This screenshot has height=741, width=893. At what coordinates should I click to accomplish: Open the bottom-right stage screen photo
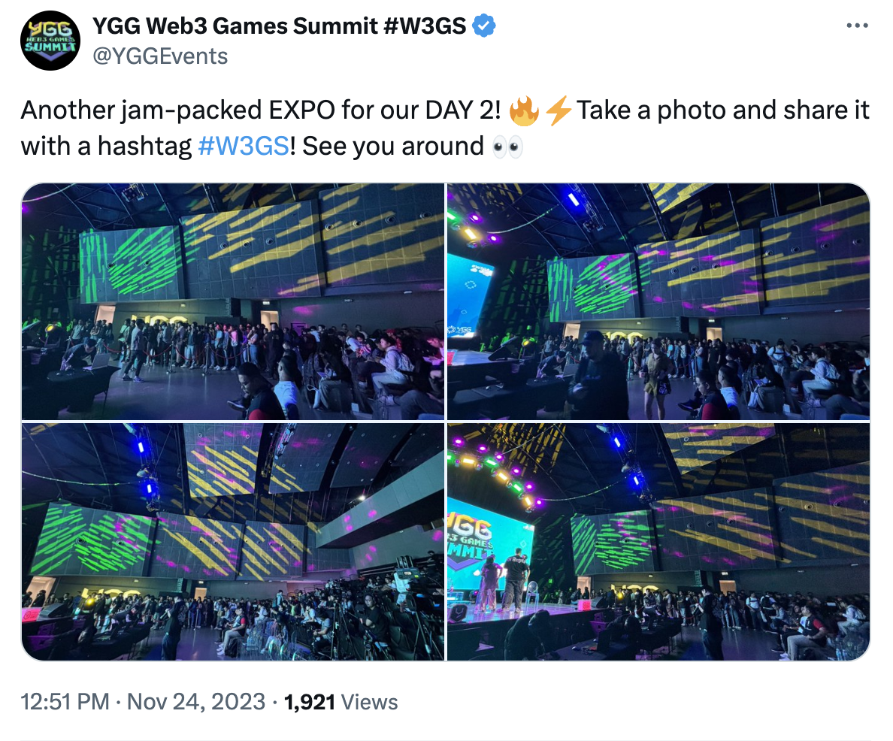point(658,542)
